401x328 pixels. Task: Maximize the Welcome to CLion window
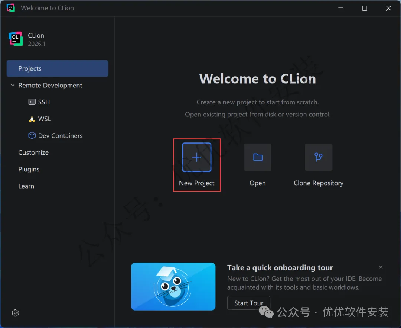[365, 8]
